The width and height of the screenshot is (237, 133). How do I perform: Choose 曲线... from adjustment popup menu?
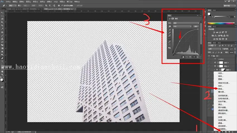(221, 89)
